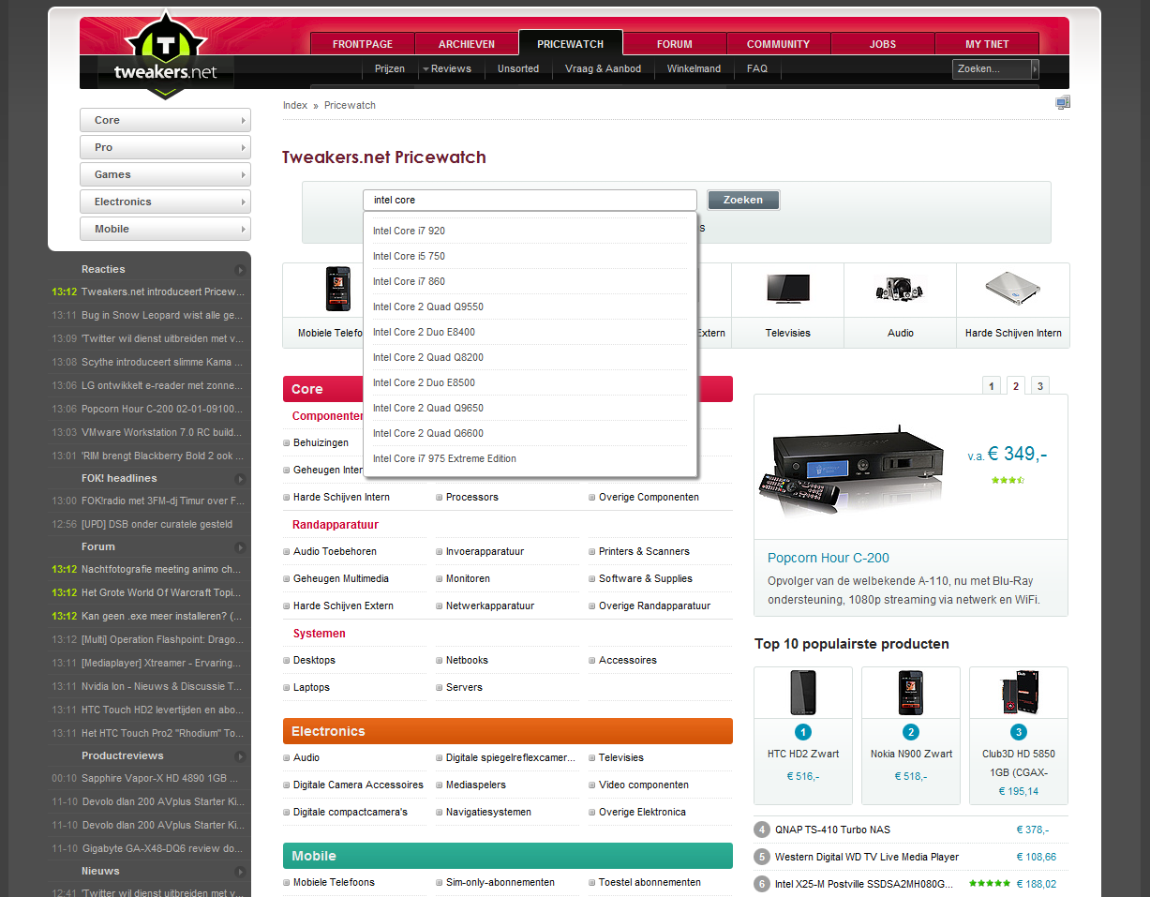Show featured product page 1
This screenshot has height=897, width=1150.
pos(992,385)
